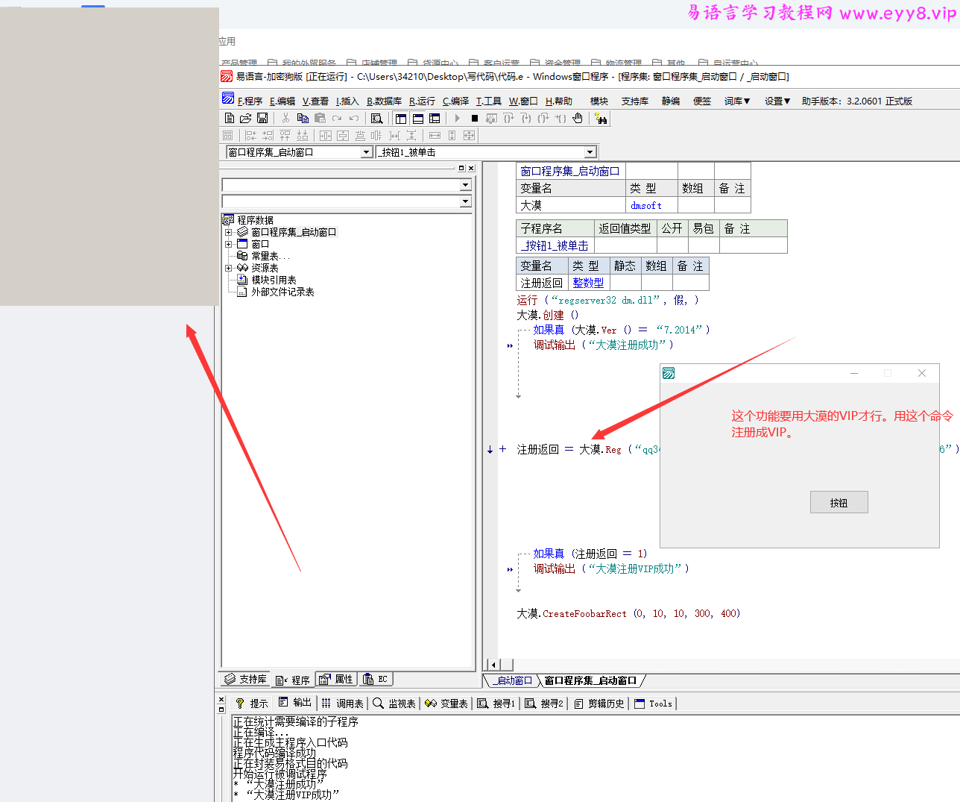This screenshot has width=960, height=802.
Task: Open the 输出 output tab
Action: pyautogui.click(x=295, y=703)
